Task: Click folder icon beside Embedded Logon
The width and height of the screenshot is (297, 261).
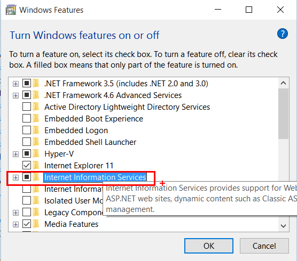Action: (36, 130)
